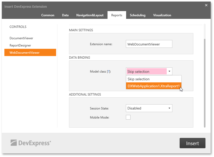Enable the Mobile Mode checkbox
The image size is (214, 157).
pyautogui.click(x=128, y=117)
